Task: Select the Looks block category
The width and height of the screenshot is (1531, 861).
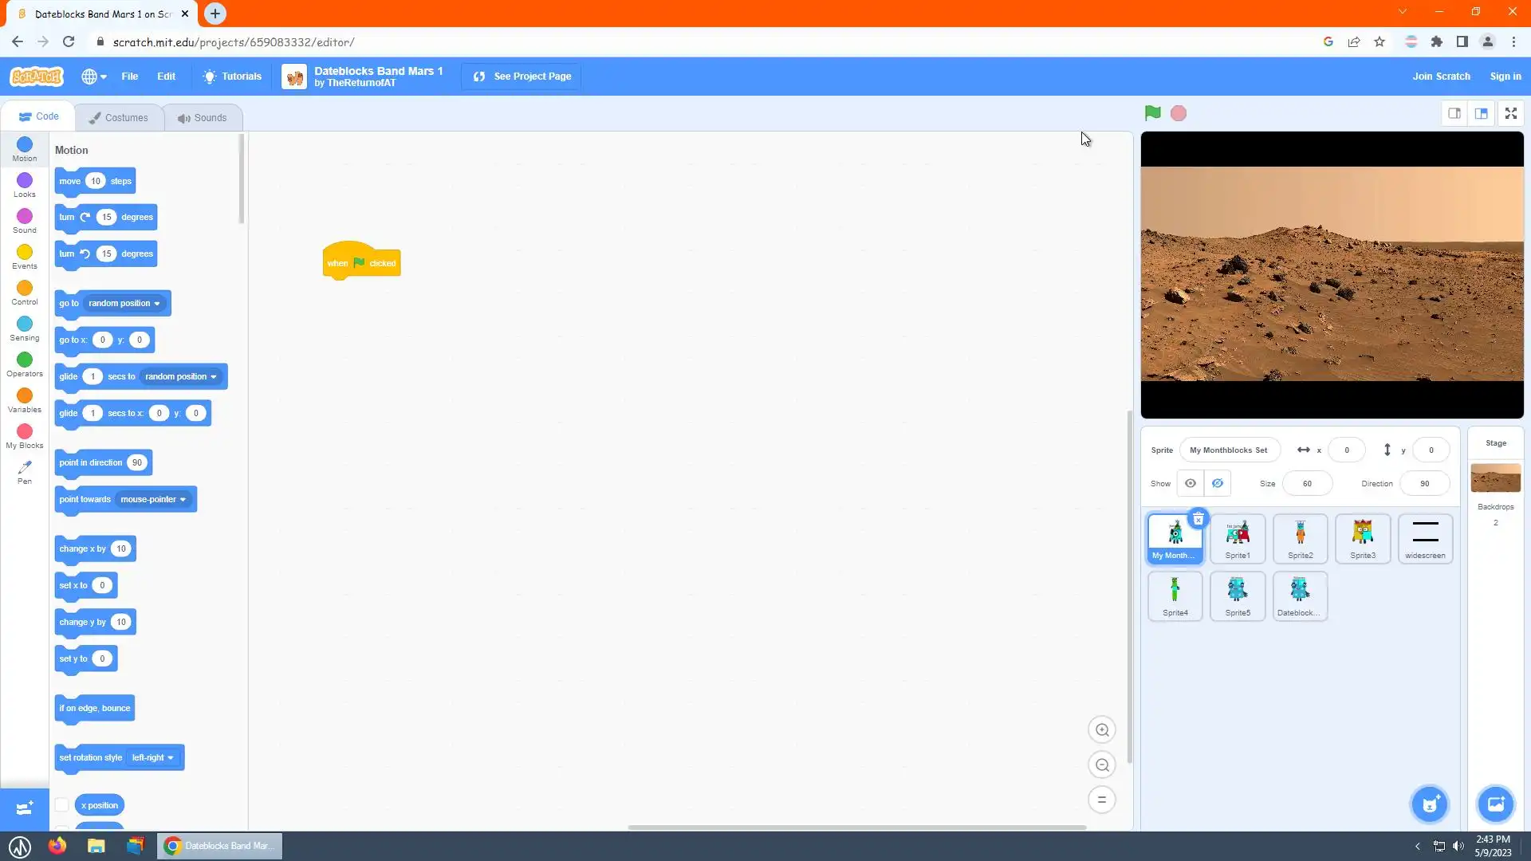Action: coord(25,184)
